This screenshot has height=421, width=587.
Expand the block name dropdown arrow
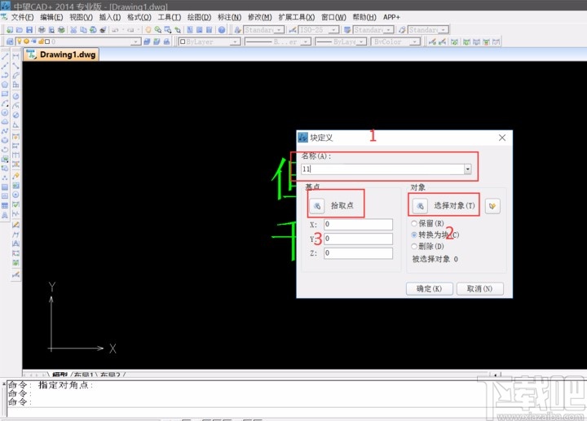pos(468,169)
